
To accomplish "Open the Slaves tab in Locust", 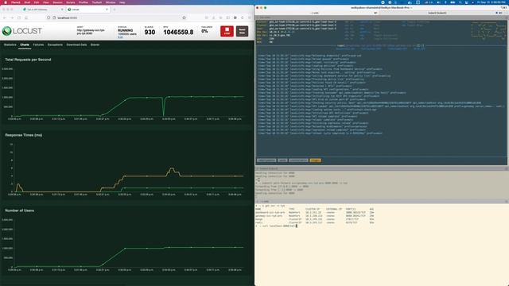I will (x=95, y=44).
